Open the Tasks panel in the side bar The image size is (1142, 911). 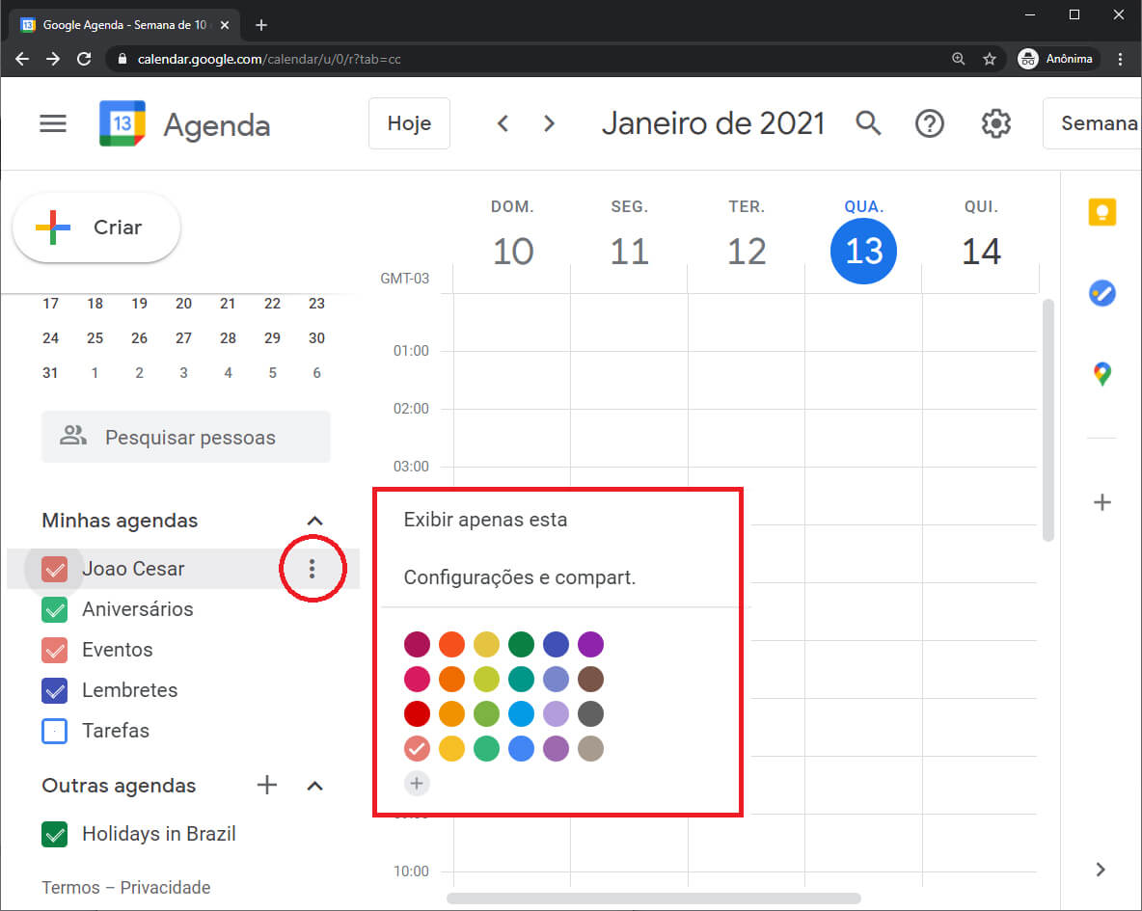coord(1101,293)
